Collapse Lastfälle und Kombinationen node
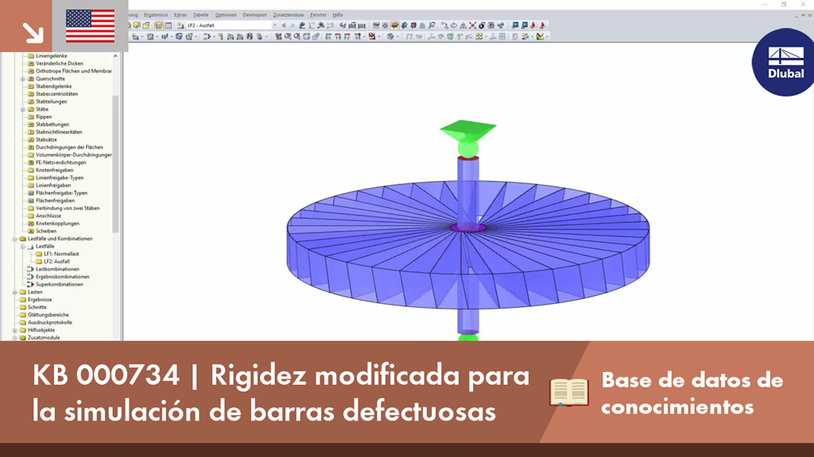814x457 pixels. tap(14, 239)
